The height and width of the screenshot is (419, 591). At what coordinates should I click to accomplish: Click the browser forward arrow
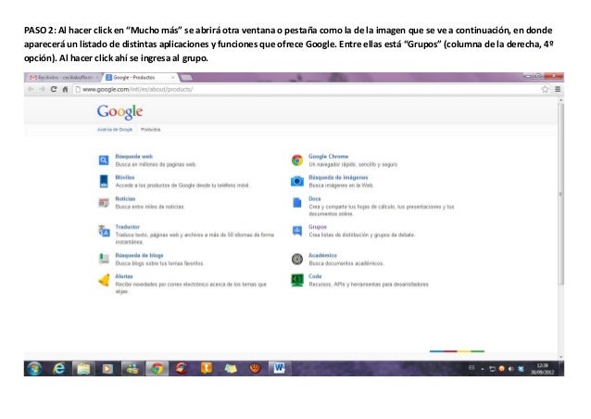point(42,89)
